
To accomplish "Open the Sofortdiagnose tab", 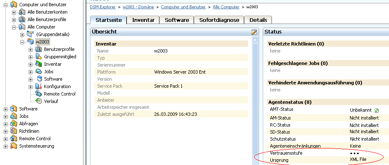I will tap(219, 20).
